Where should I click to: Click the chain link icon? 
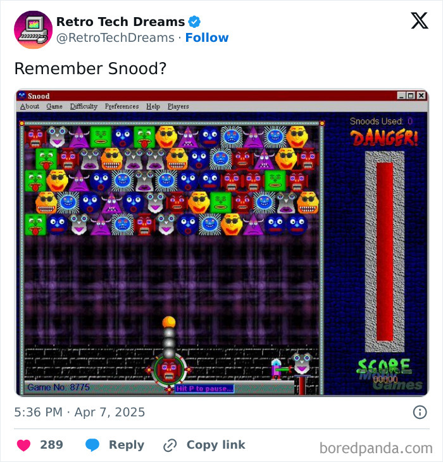point(170,445)
